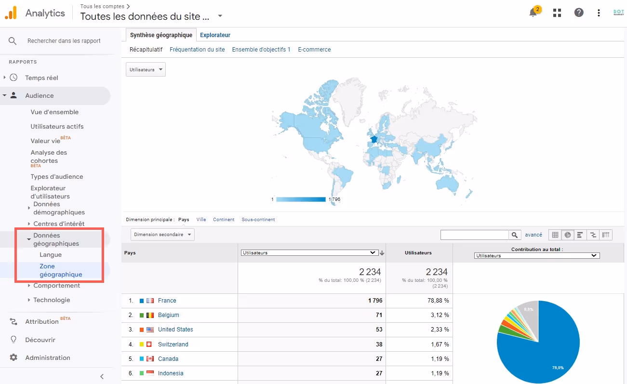Open the Utilisateurs metric dropdown above the map
The height and width of the screenshot is (384, 627).
pyautogui.click(x=146, y=69)
